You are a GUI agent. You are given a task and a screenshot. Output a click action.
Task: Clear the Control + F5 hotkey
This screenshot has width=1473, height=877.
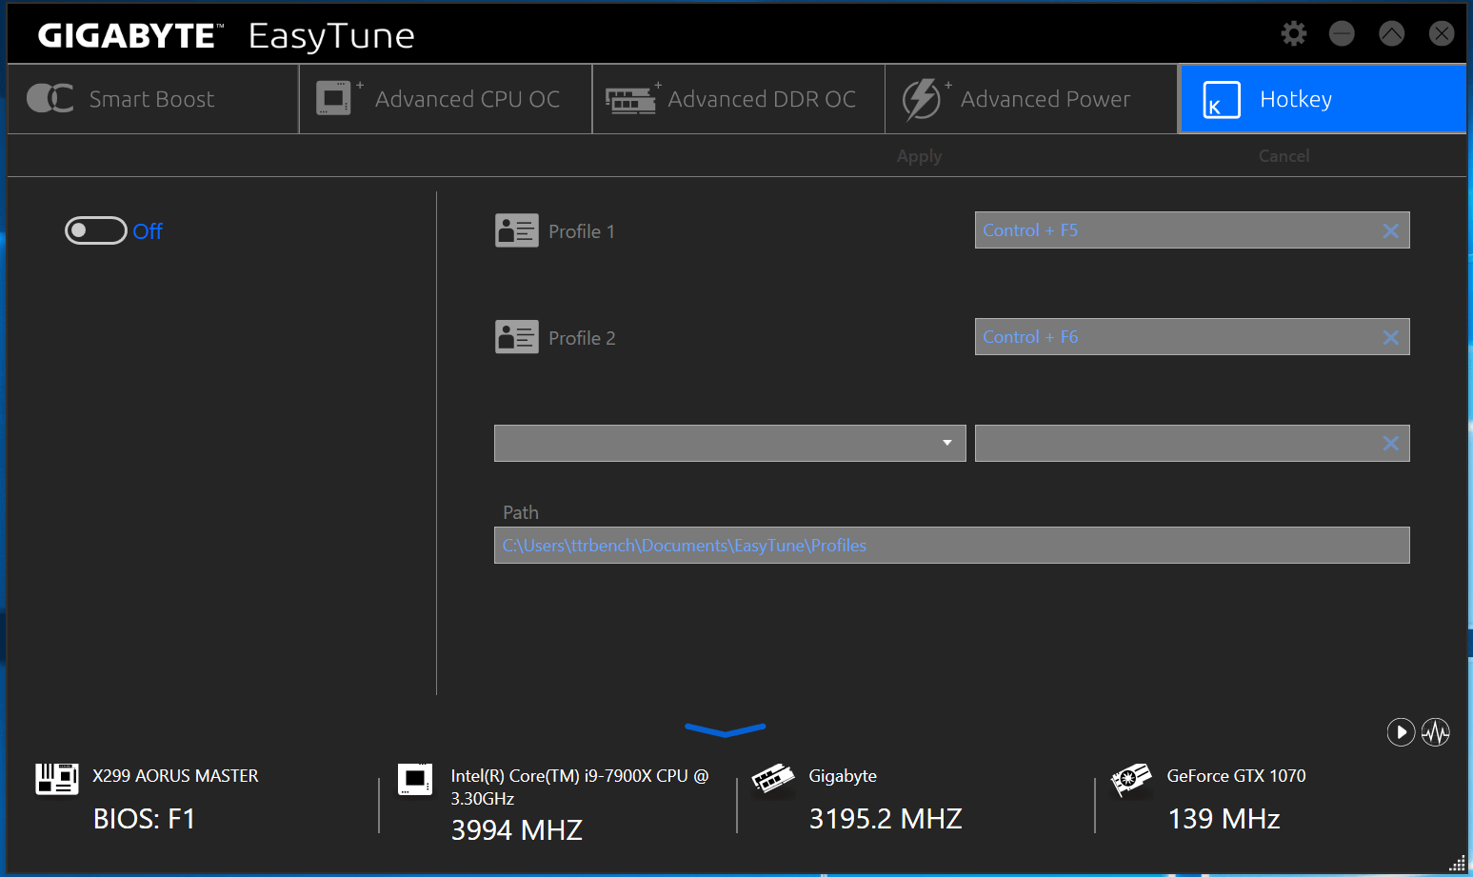coord(1390,230)
